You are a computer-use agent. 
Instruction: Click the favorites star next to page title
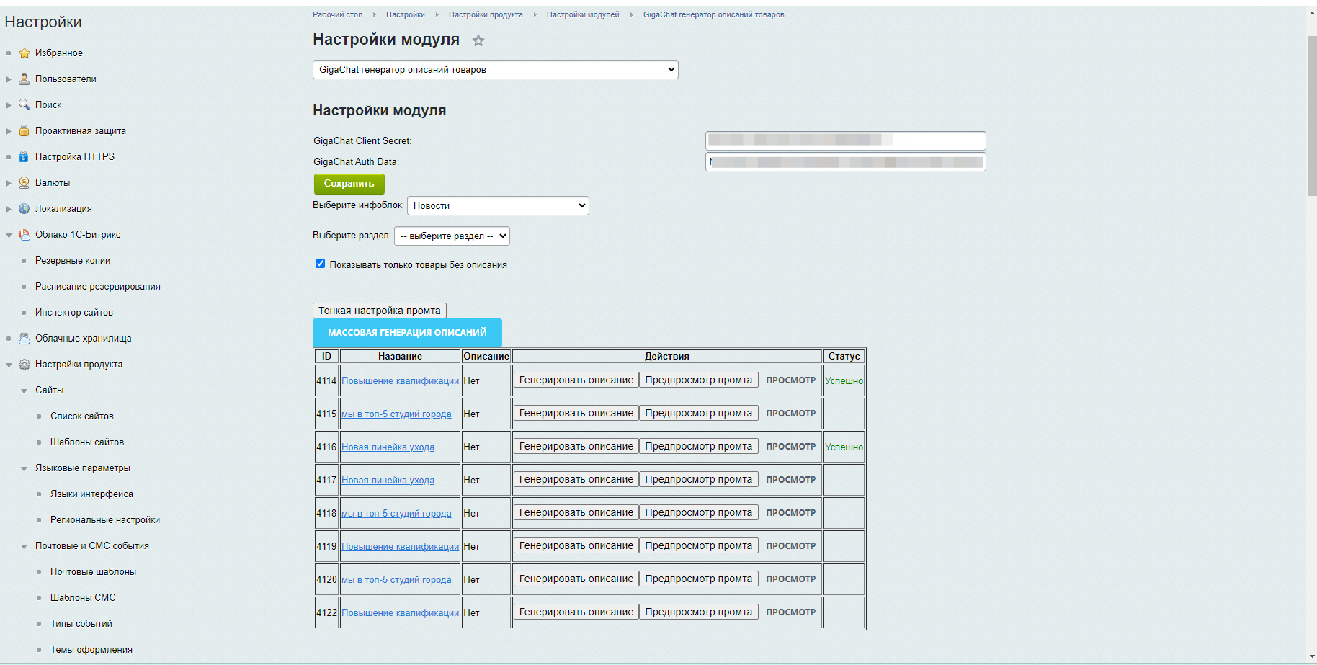click(x=478, y=41)
